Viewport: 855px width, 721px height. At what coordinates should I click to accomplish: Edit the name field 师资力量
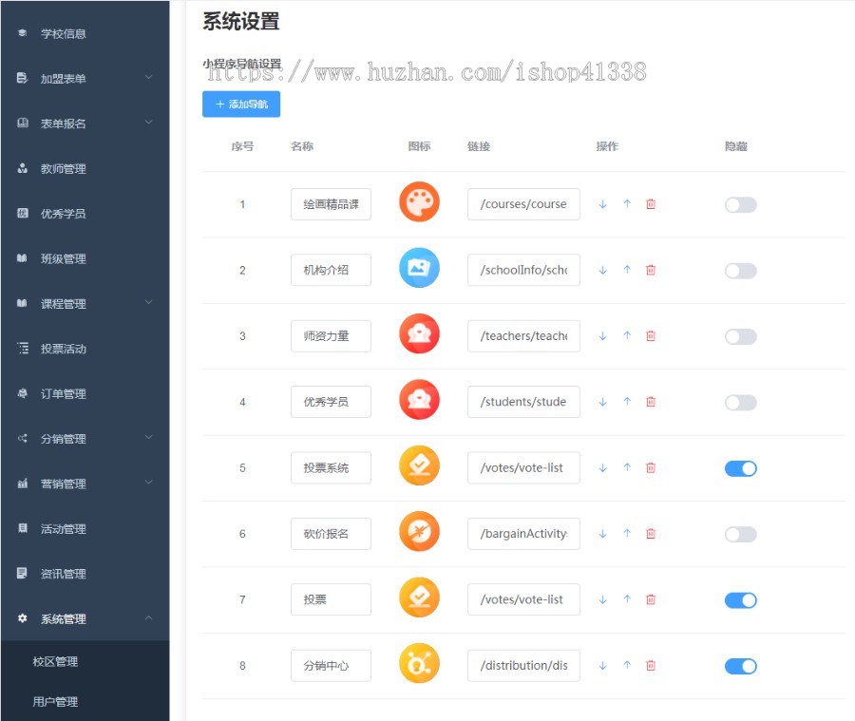point(331,336)
